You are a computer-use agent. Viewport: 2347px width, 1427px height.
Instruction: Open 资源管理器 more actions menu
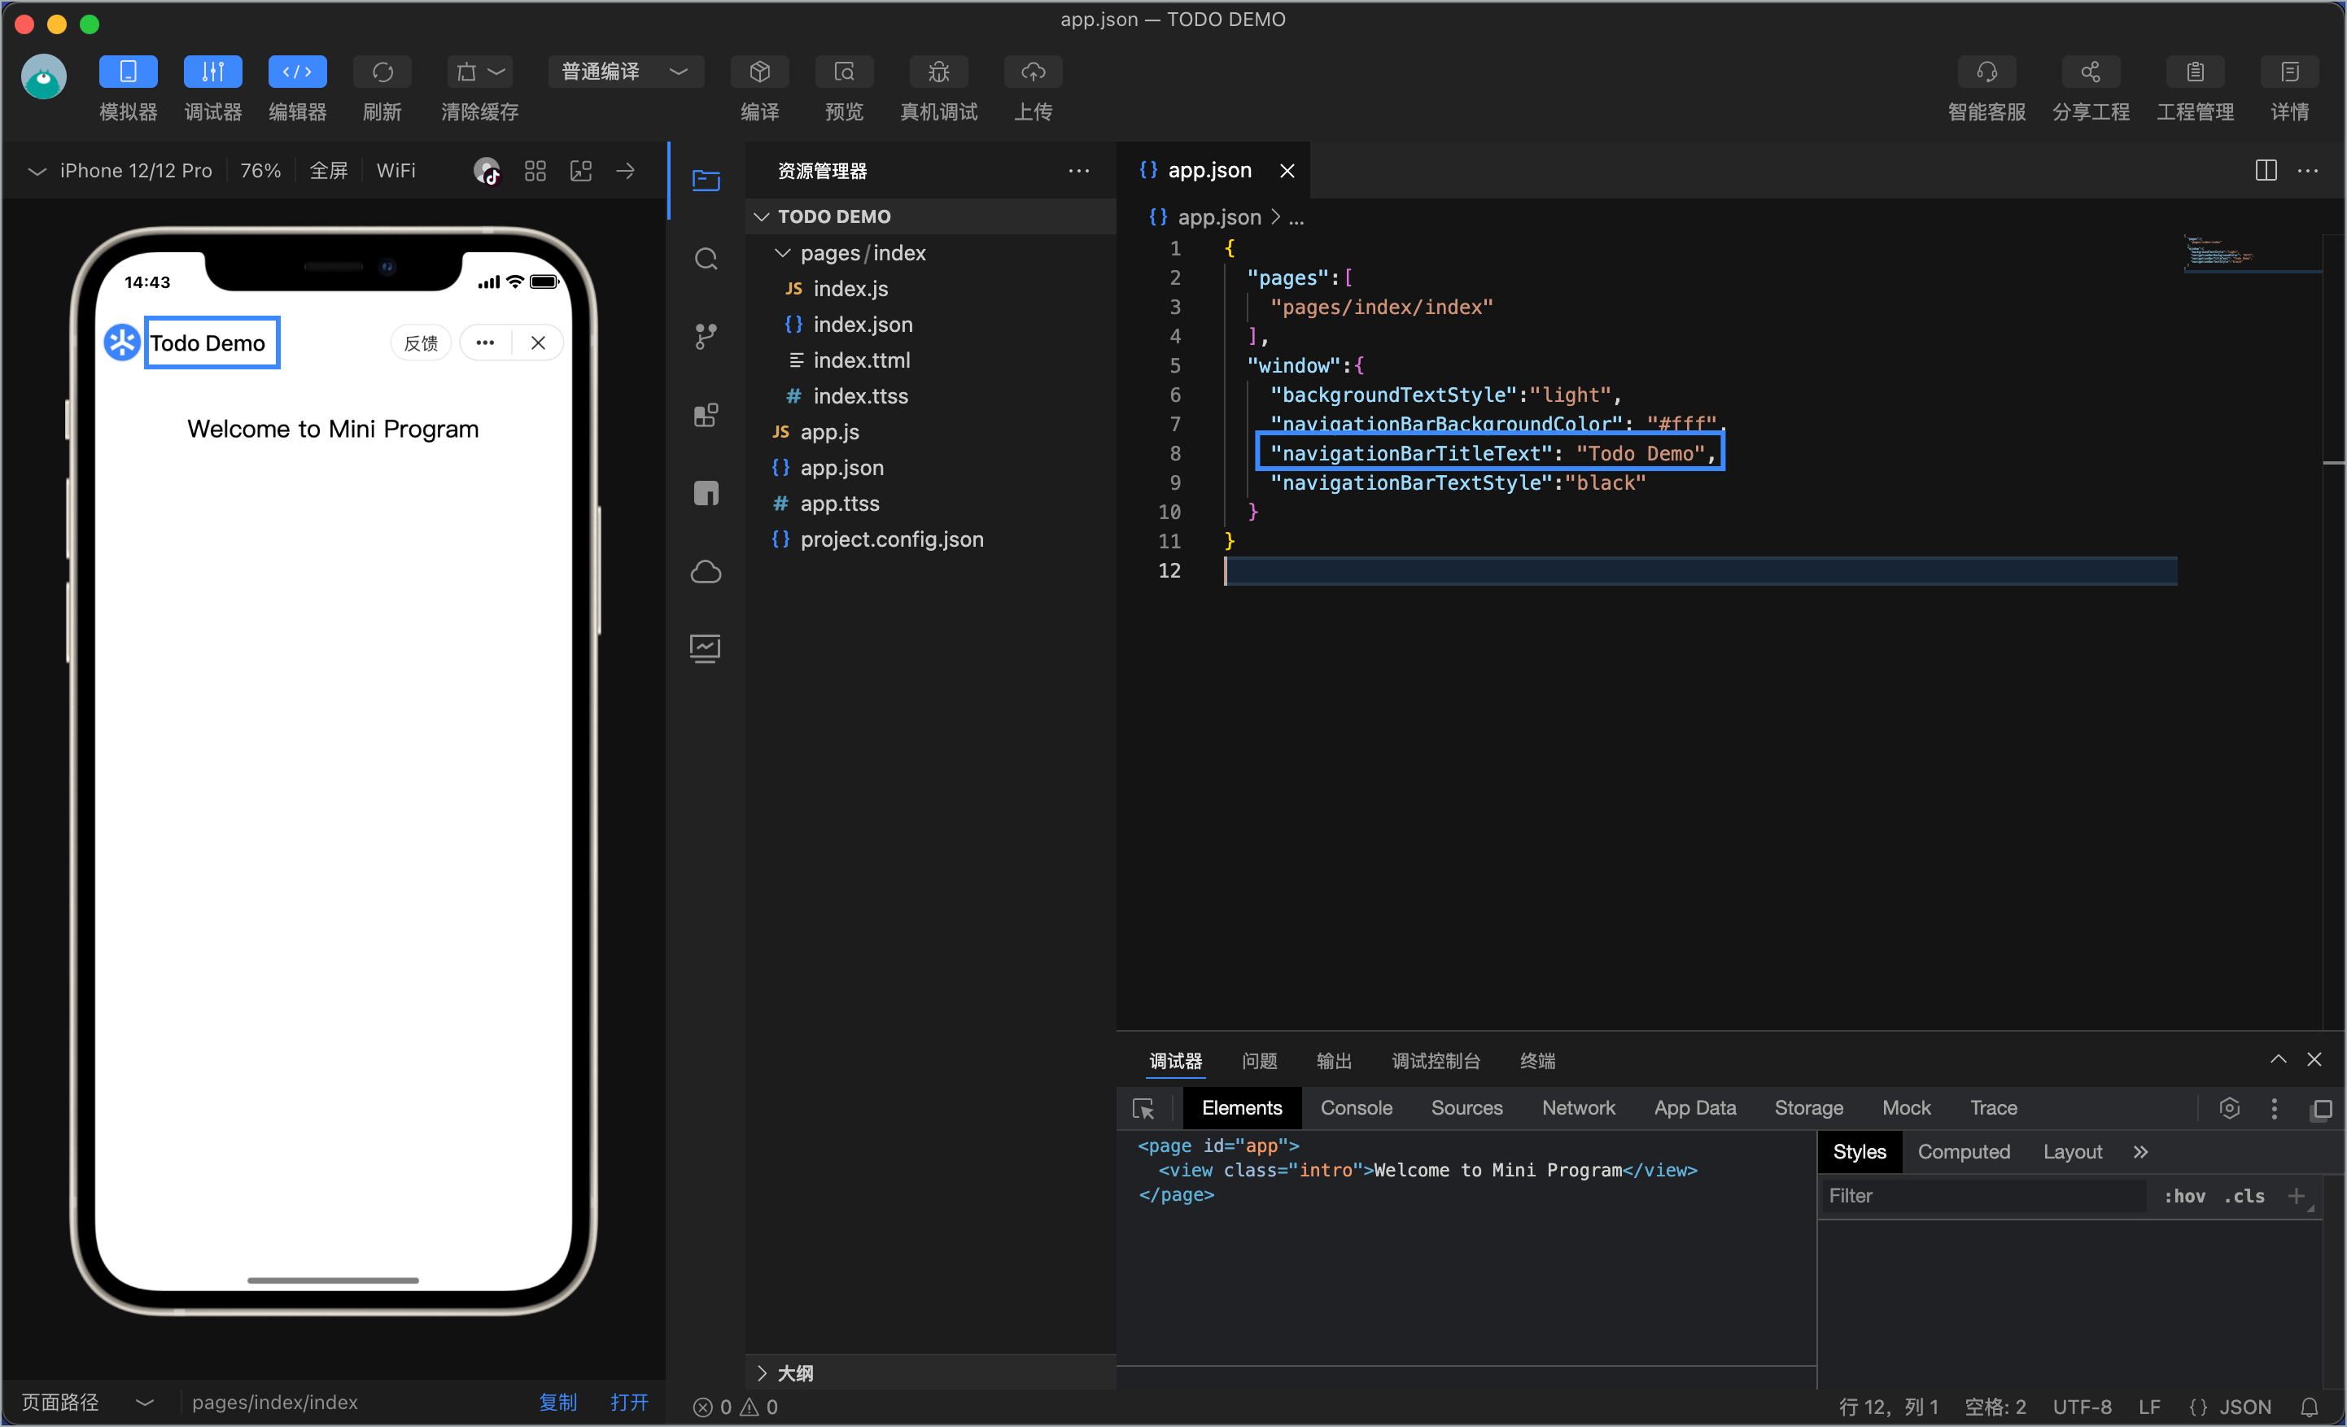[x=1079, y=172]
